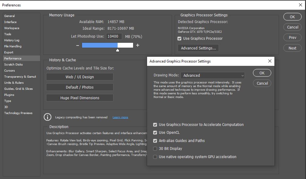Click Next to go to next preferences page
The width and height of the screenshot is (306, 179).
[292, 48]
